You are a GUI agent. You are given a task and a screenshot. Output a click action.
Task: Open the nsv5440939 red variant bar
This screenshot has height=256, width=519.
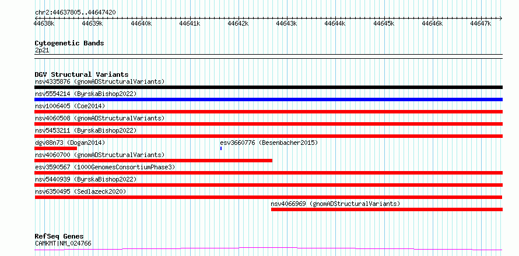268,185
